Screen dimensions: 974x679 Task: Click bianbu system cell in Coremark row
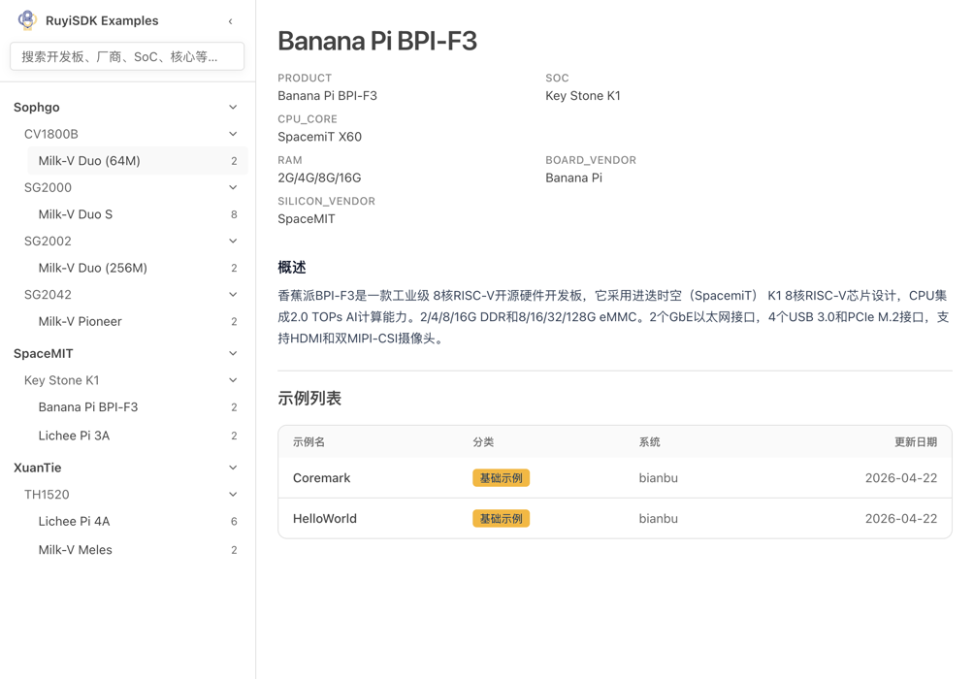tap(659, 477)
